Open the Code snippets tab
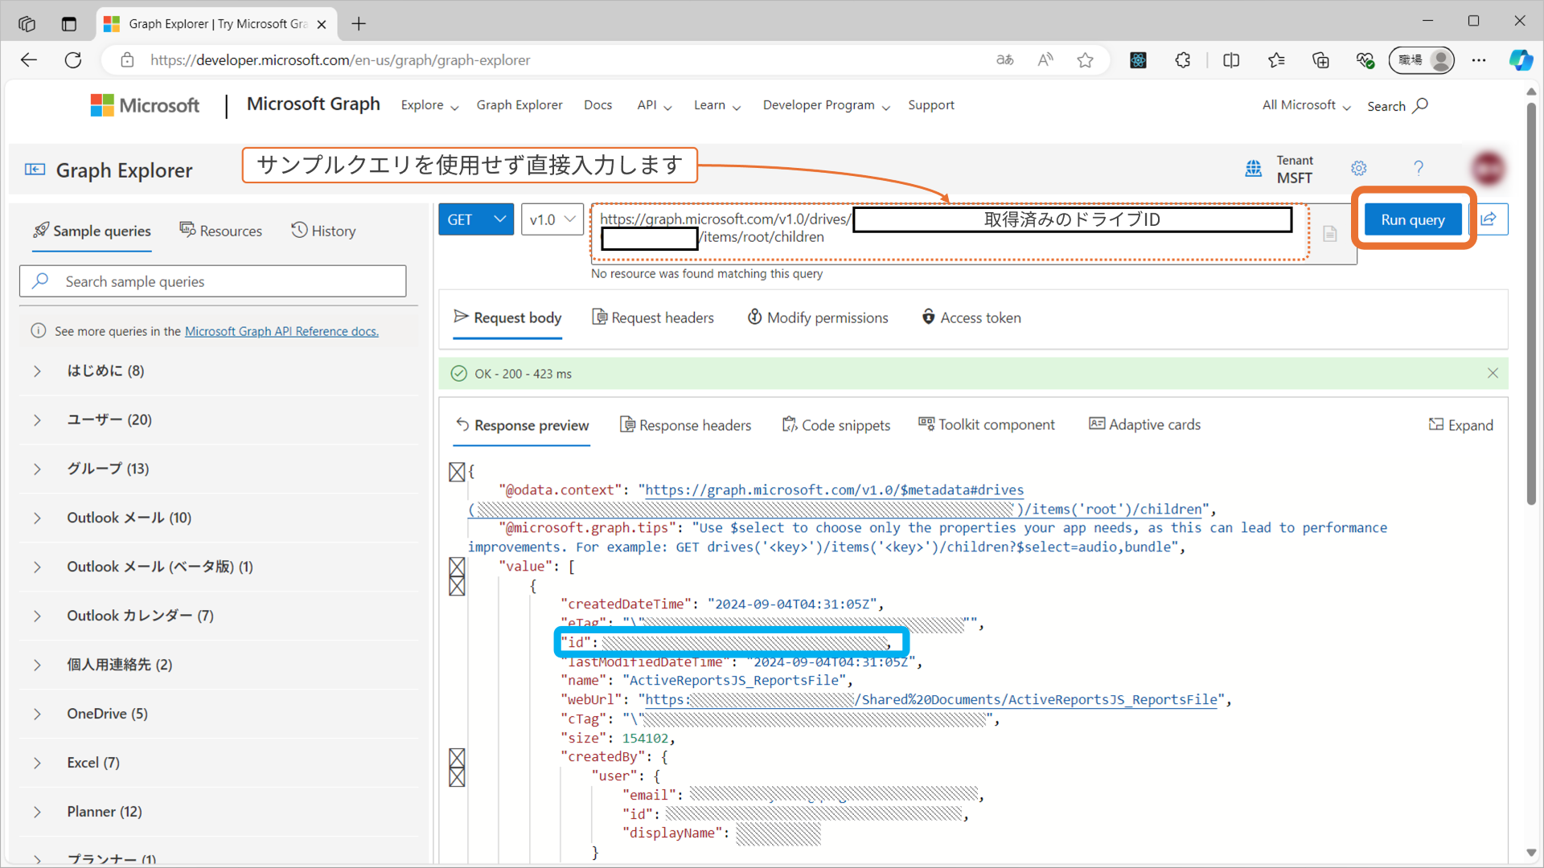Viewport: 1544px width, 868px height. pos(836,425)
